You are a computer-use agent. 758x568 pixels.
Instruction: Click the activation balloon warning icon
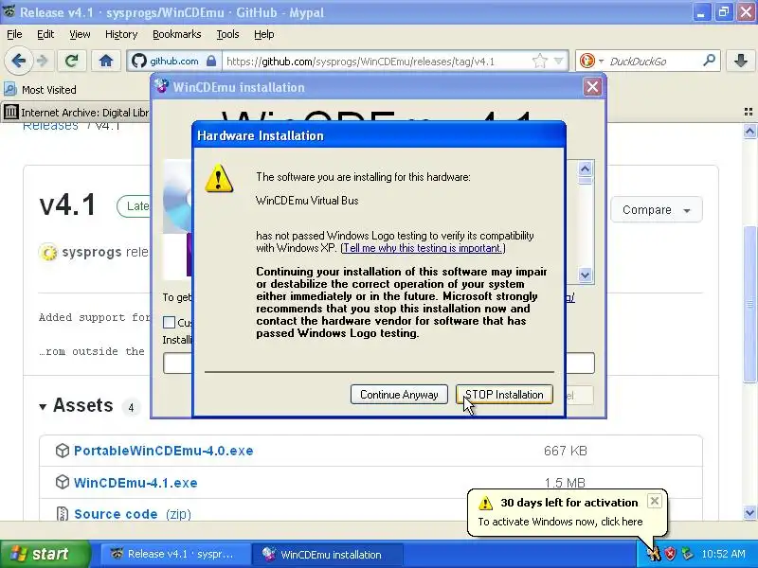pyautogui.click(x=485, y=504)
